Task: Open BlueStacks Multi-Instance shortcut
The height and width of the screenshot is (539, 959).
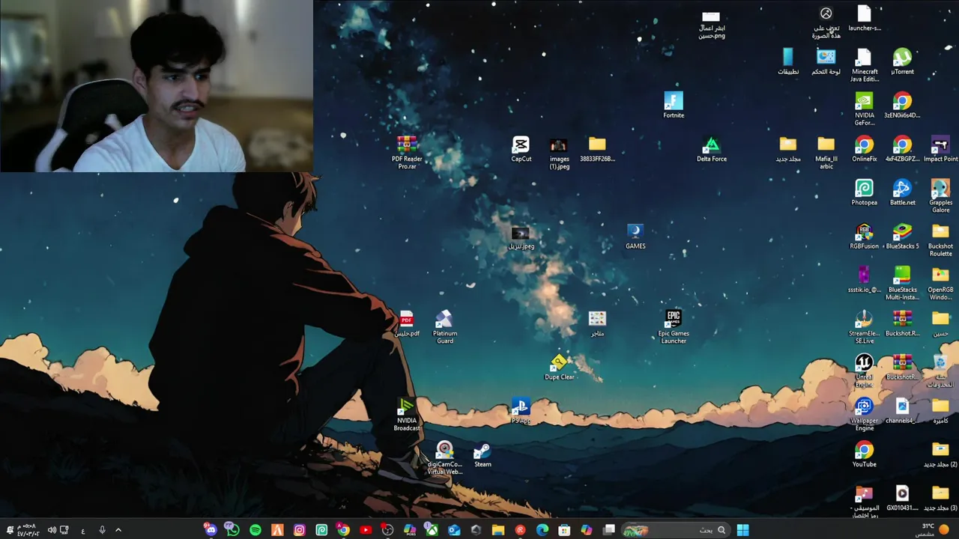Action: tap(902, 282)
